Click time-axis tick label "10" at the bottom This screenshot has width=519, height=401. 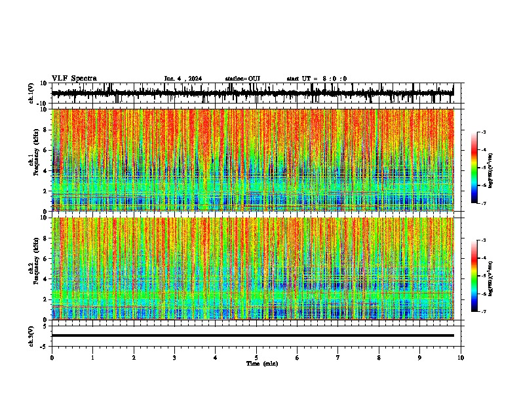click(461, 358)
